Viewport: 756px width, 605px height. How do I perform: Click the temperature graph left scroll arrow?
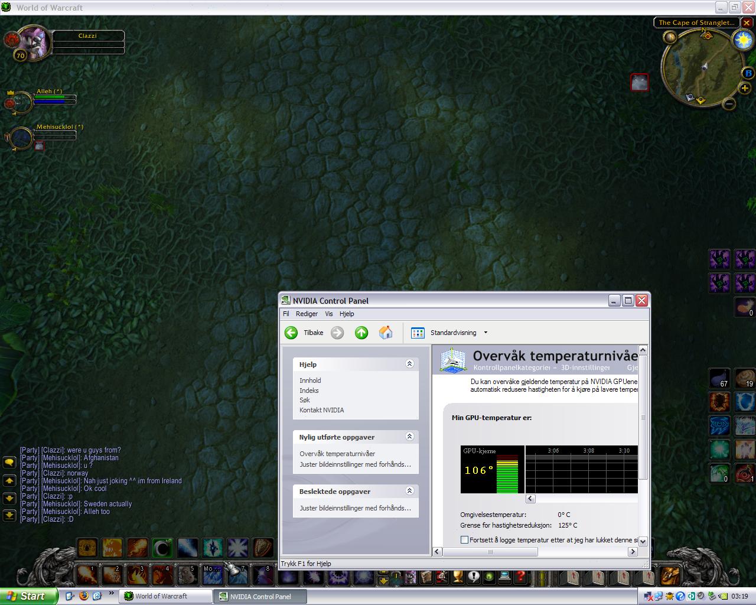point(530,499)
